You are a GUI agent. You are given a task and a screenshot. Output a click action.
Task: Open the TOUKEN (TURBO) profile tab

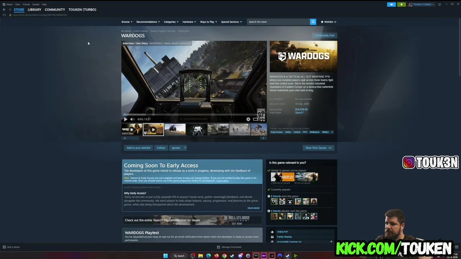[x=82, y=10]
